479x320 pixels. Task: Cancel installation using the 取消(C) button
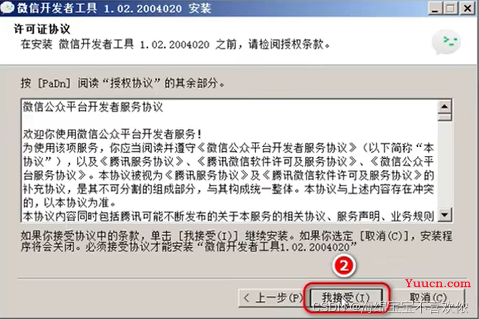tap(428, 298)
